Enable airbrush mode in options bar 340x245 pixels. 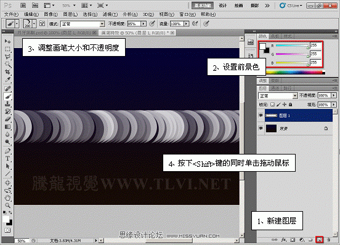point(195,23)
